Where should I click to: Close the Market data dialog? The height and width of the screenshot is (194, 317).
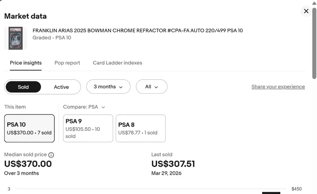[306, 11]
